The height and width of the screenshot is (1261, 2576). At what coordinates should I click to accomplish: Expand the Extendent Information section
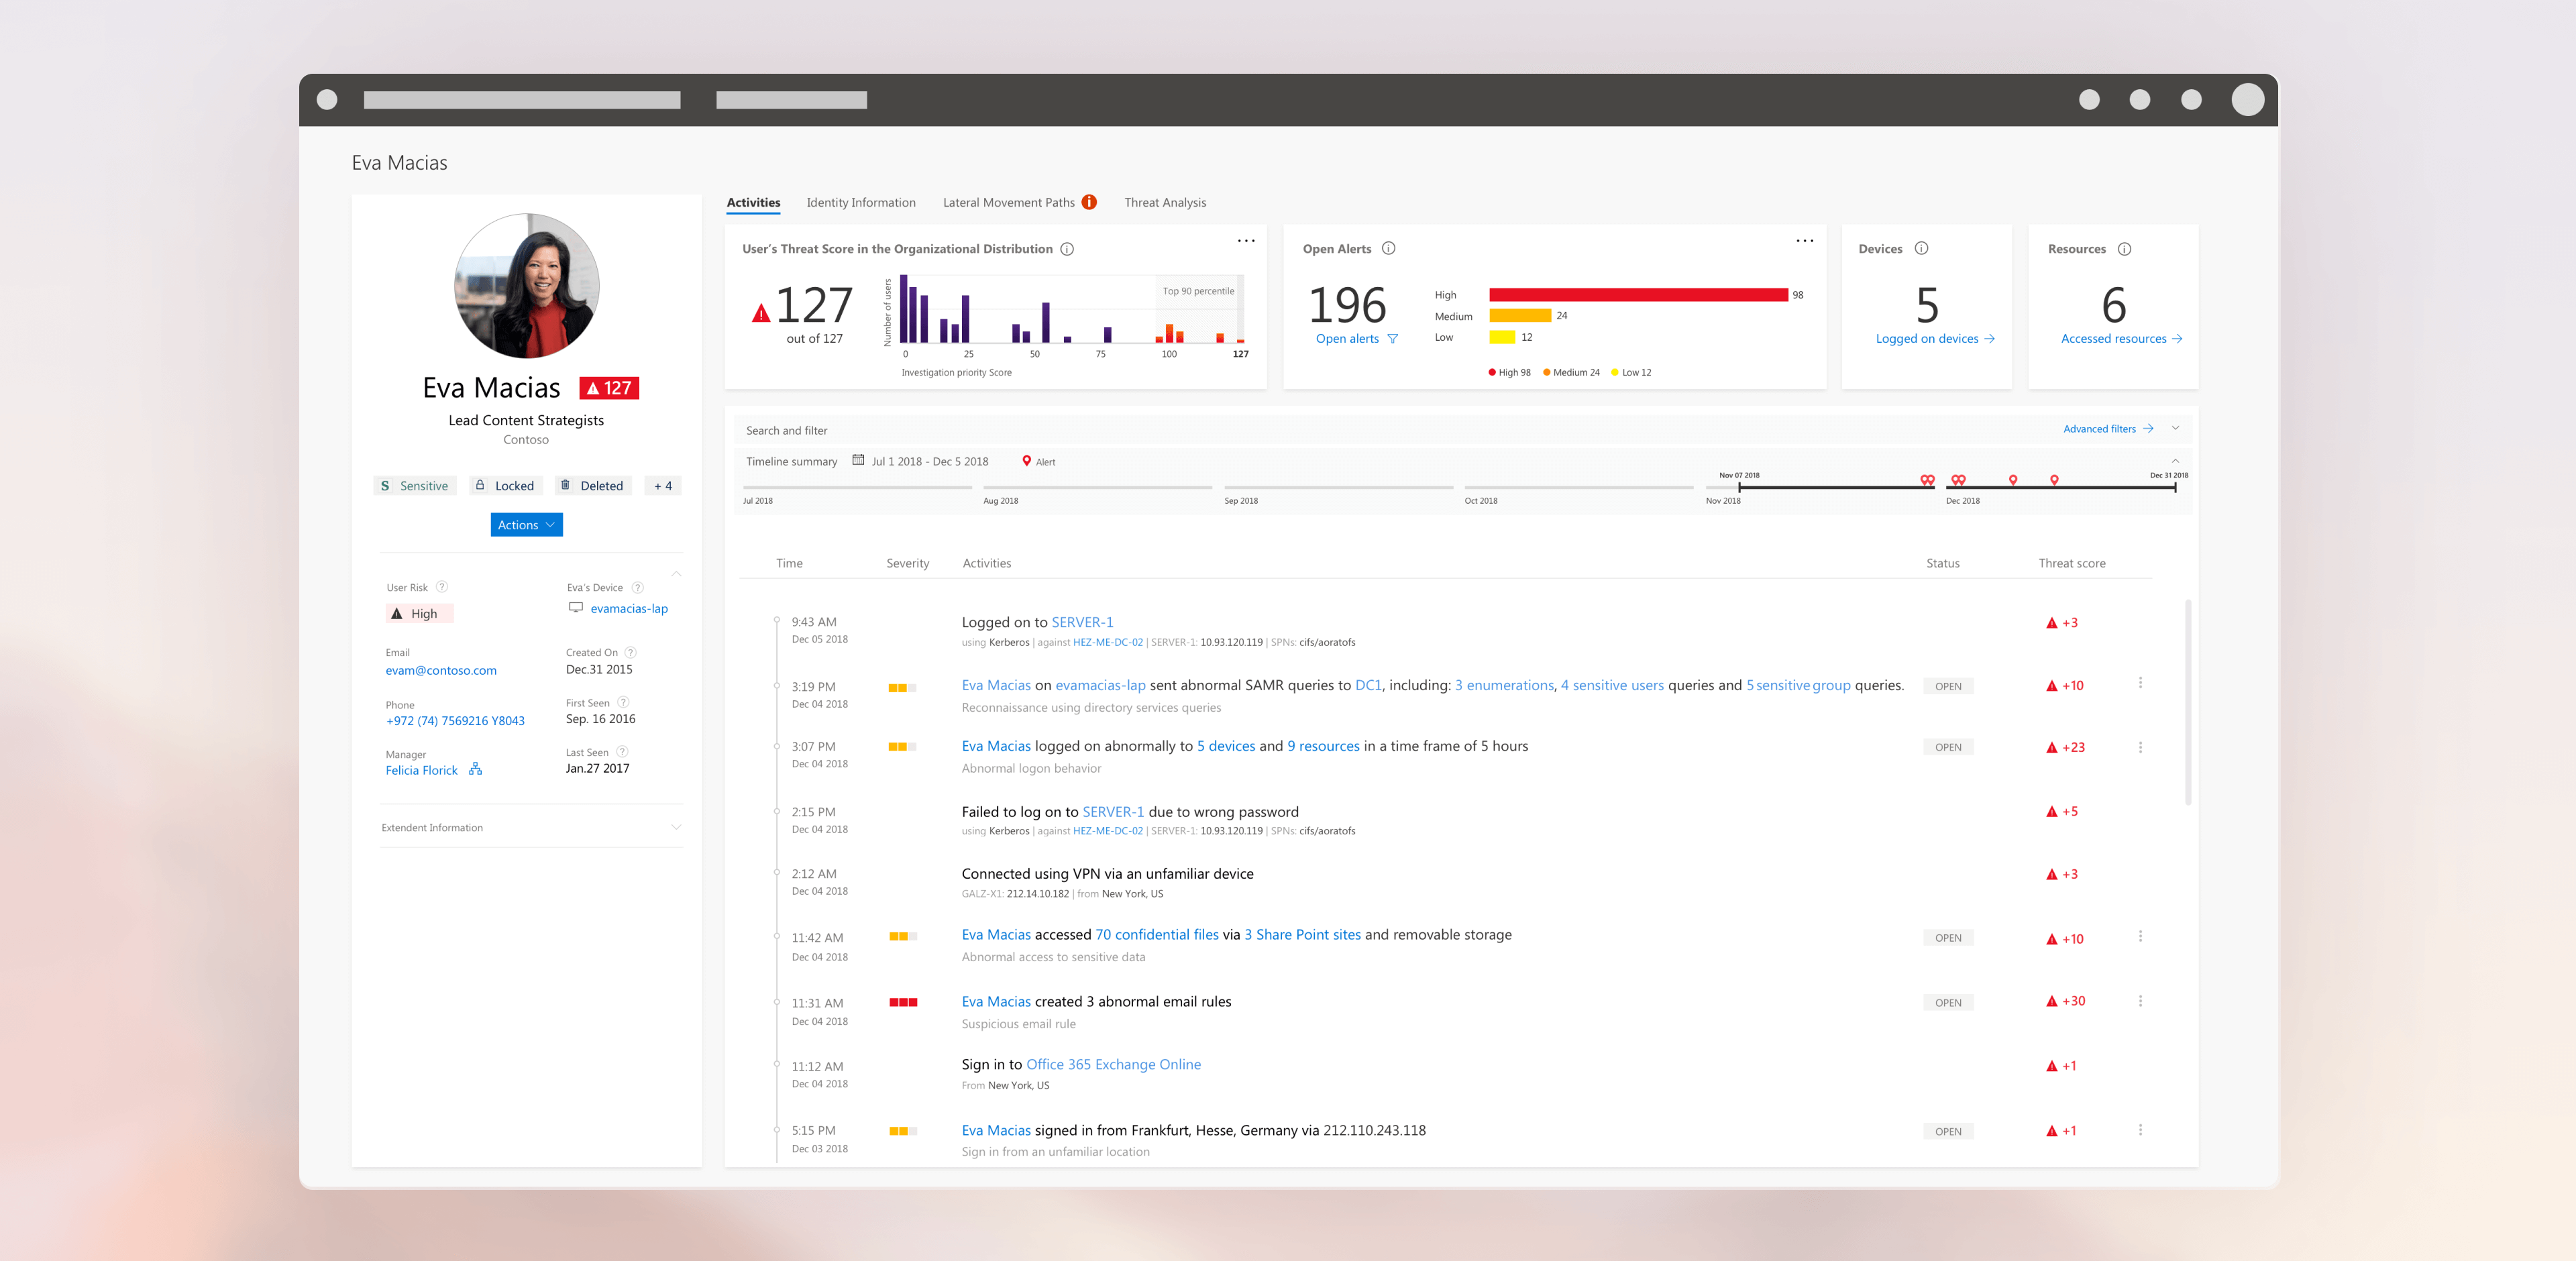click(x=677, y=827)
